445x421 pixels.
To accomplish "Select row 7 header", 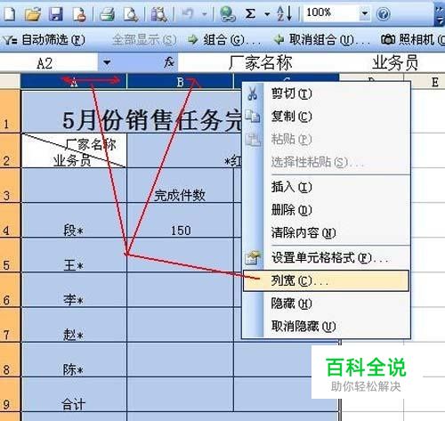I will click(x=10, y=325).
